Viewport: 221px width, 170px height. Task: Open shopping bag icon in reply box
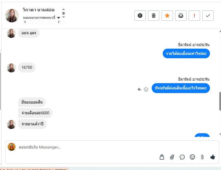click(162, 157)
